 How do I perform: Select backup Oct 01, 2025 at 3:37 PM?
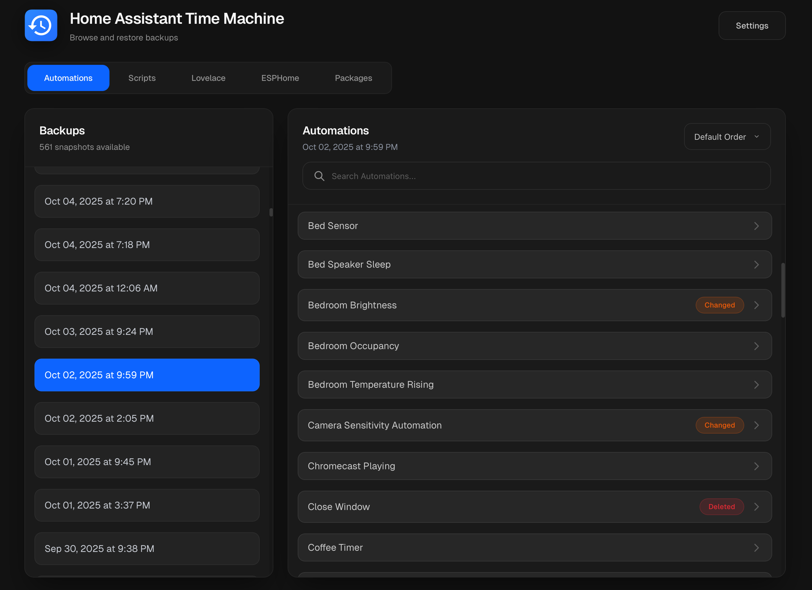click(147, 505)
